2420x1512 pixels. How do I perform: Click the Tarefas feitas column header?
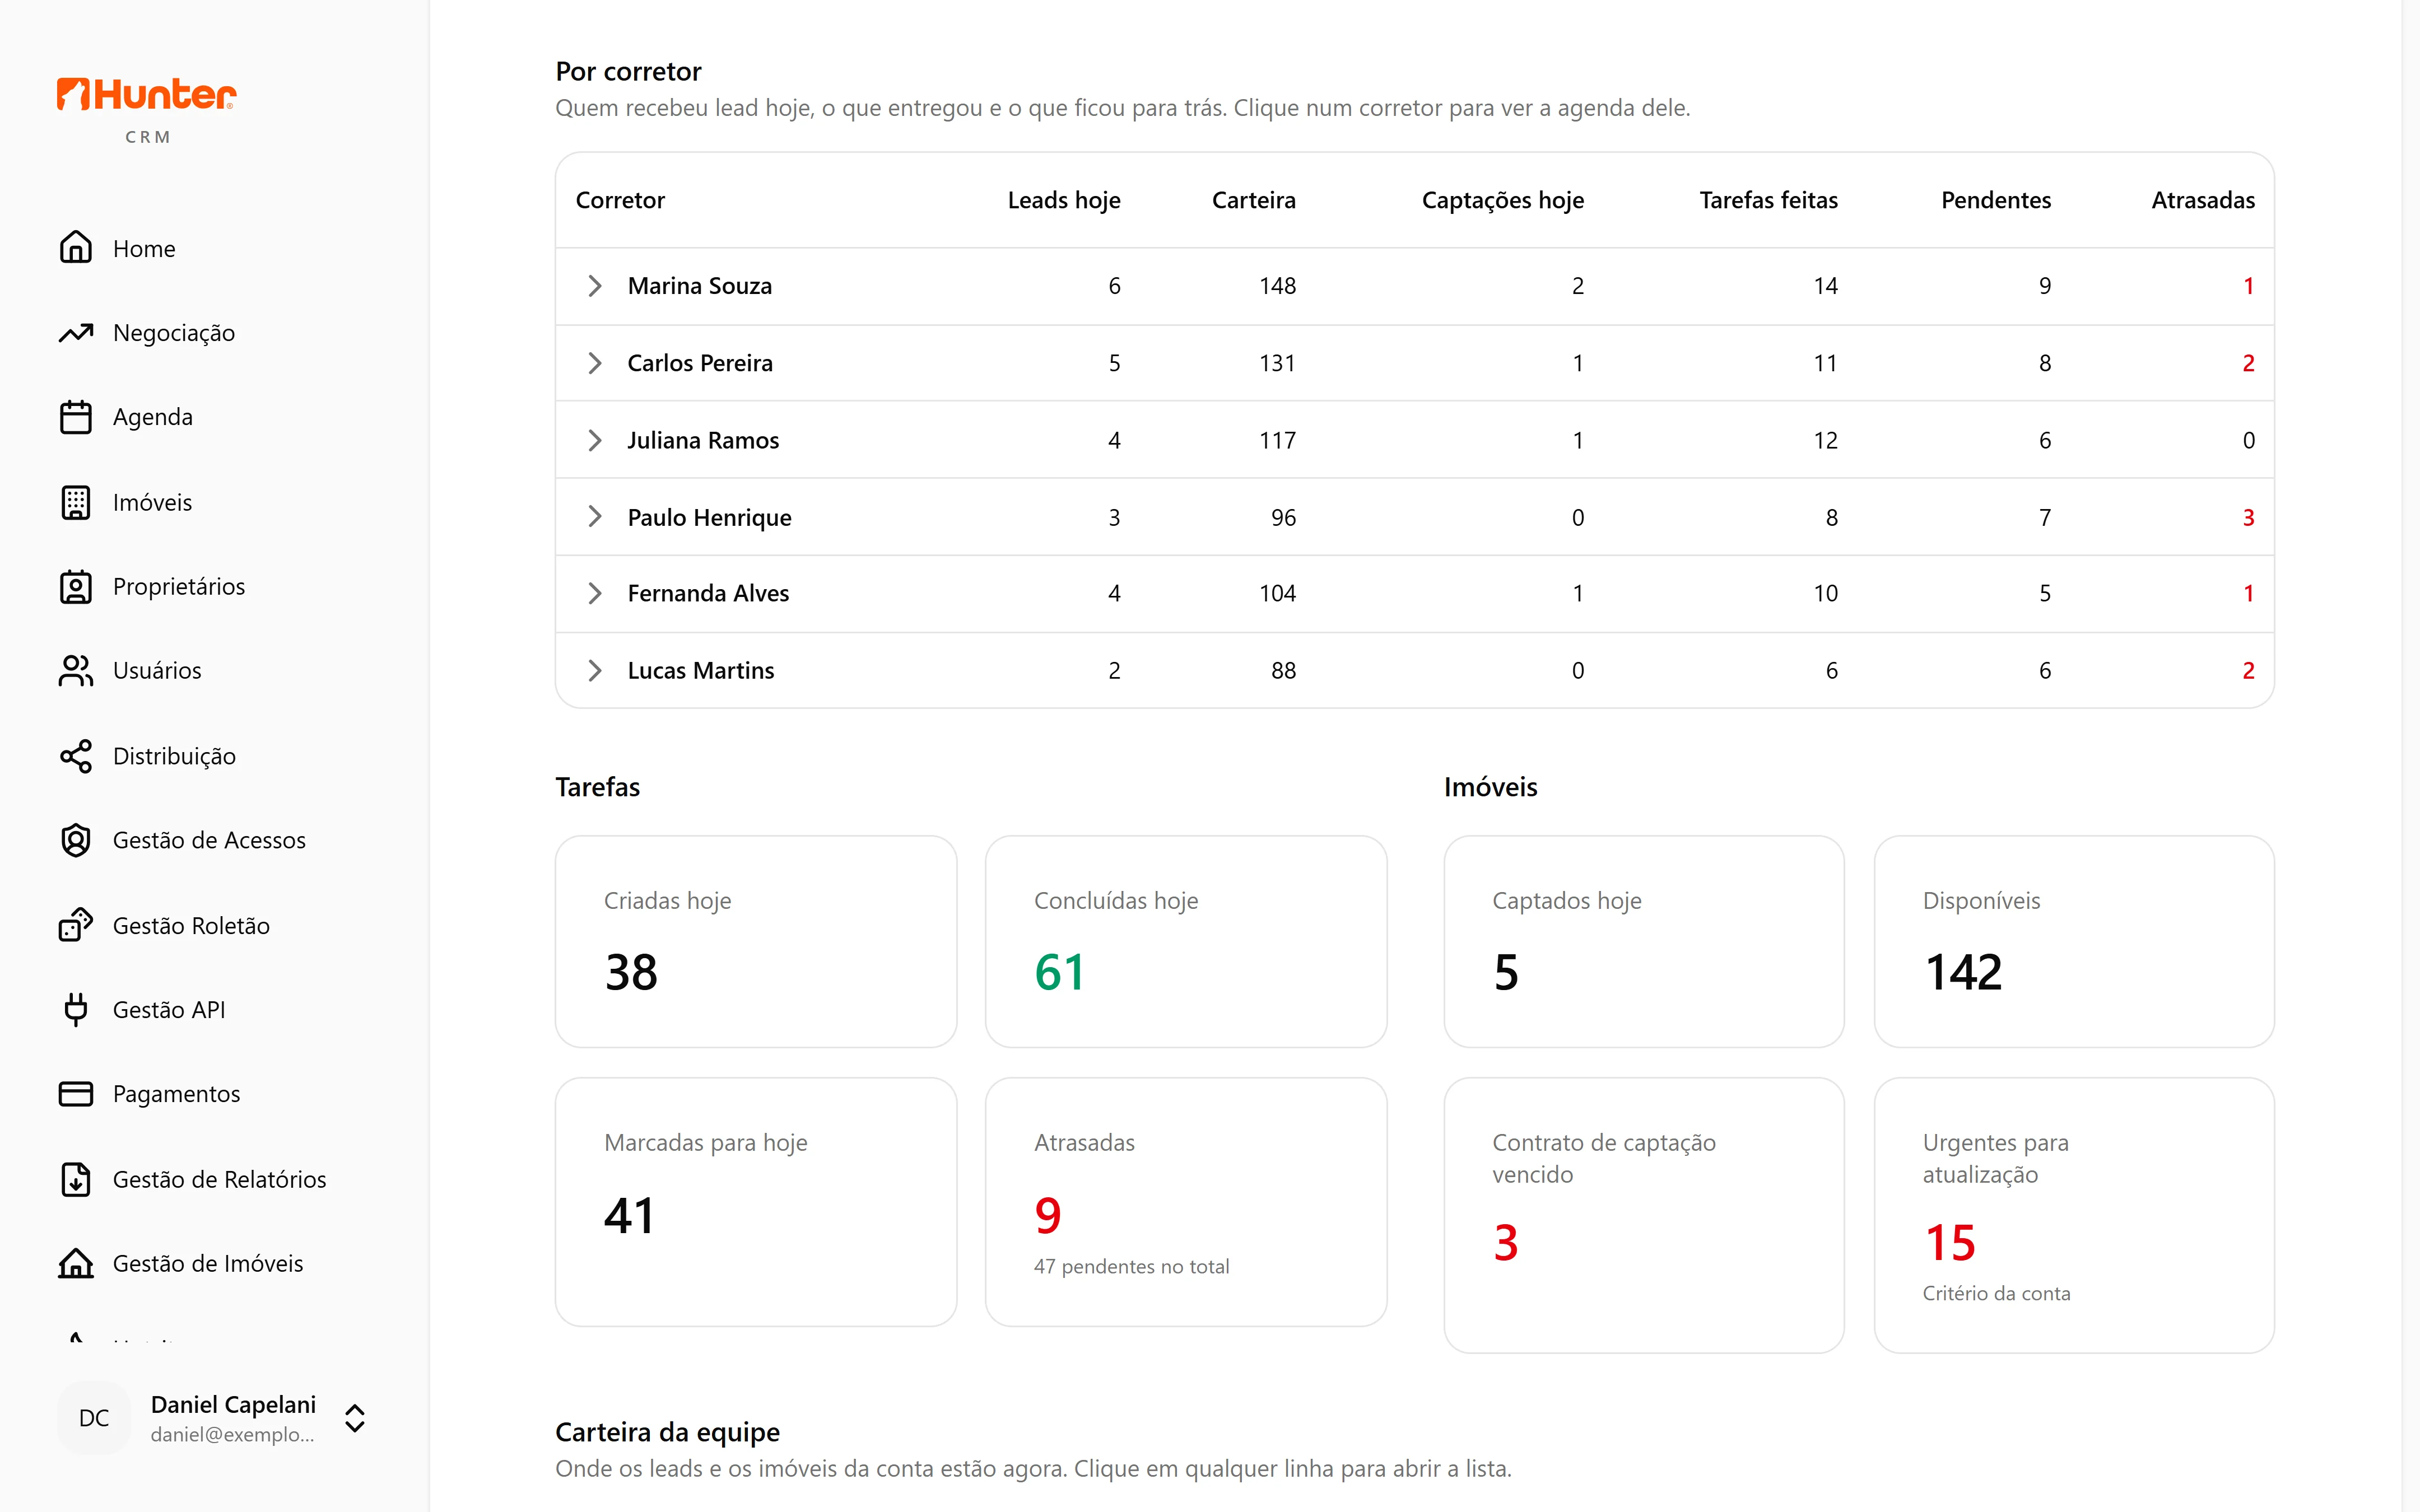tap(1768, 200)
